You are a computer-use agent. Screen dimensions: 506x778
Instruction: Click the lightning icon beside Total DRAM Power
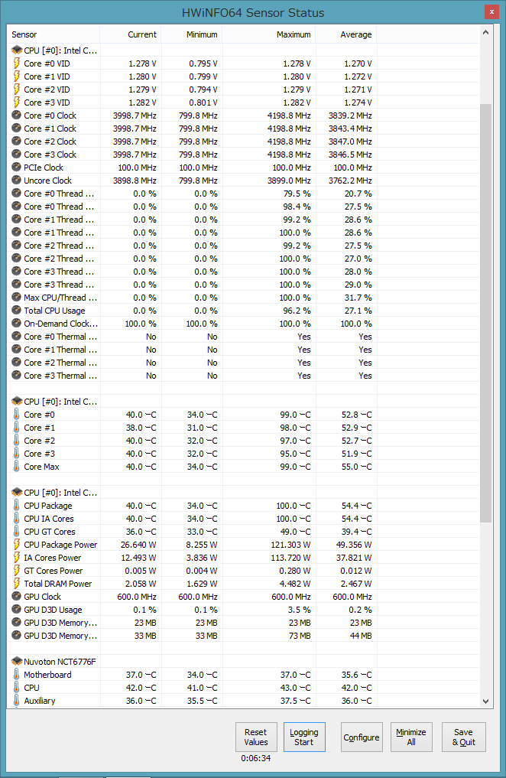16,584
